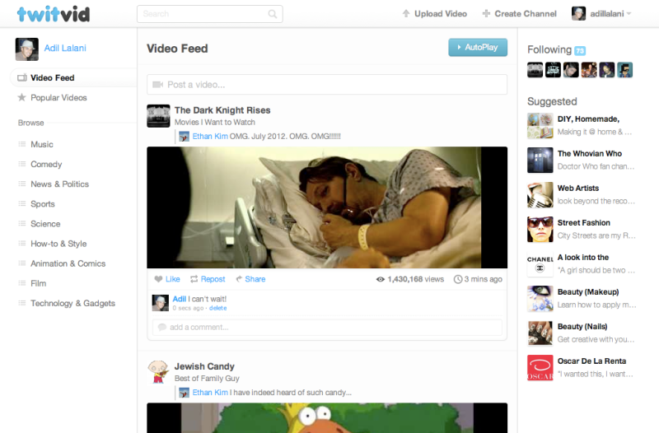Browse the Music category
Screen dimensions: 659x433
[x=42, y=145]
